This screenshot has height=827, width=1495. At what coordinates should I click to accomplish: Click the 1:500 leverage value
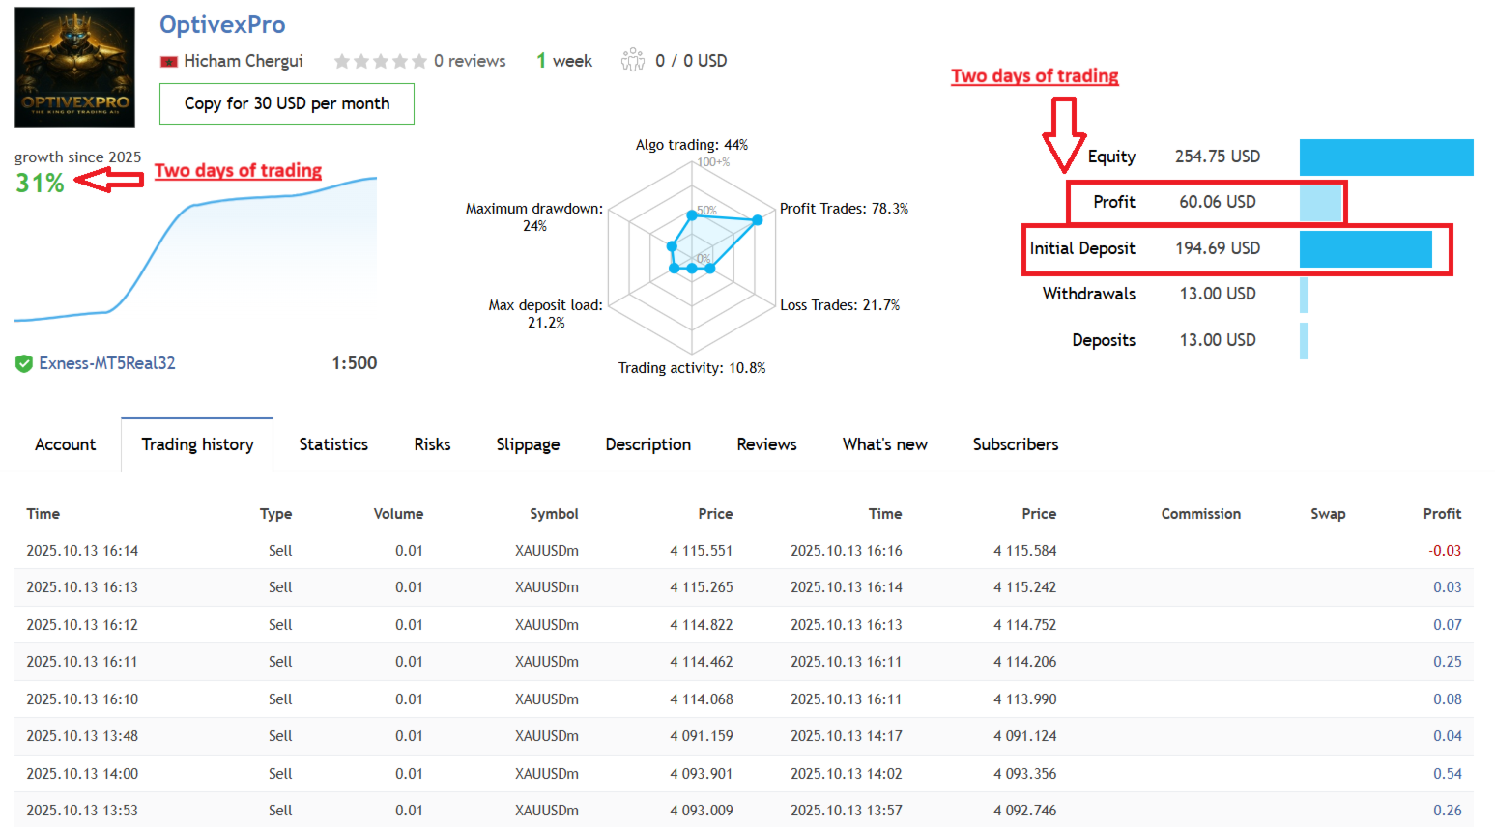(x=355, y=363)
